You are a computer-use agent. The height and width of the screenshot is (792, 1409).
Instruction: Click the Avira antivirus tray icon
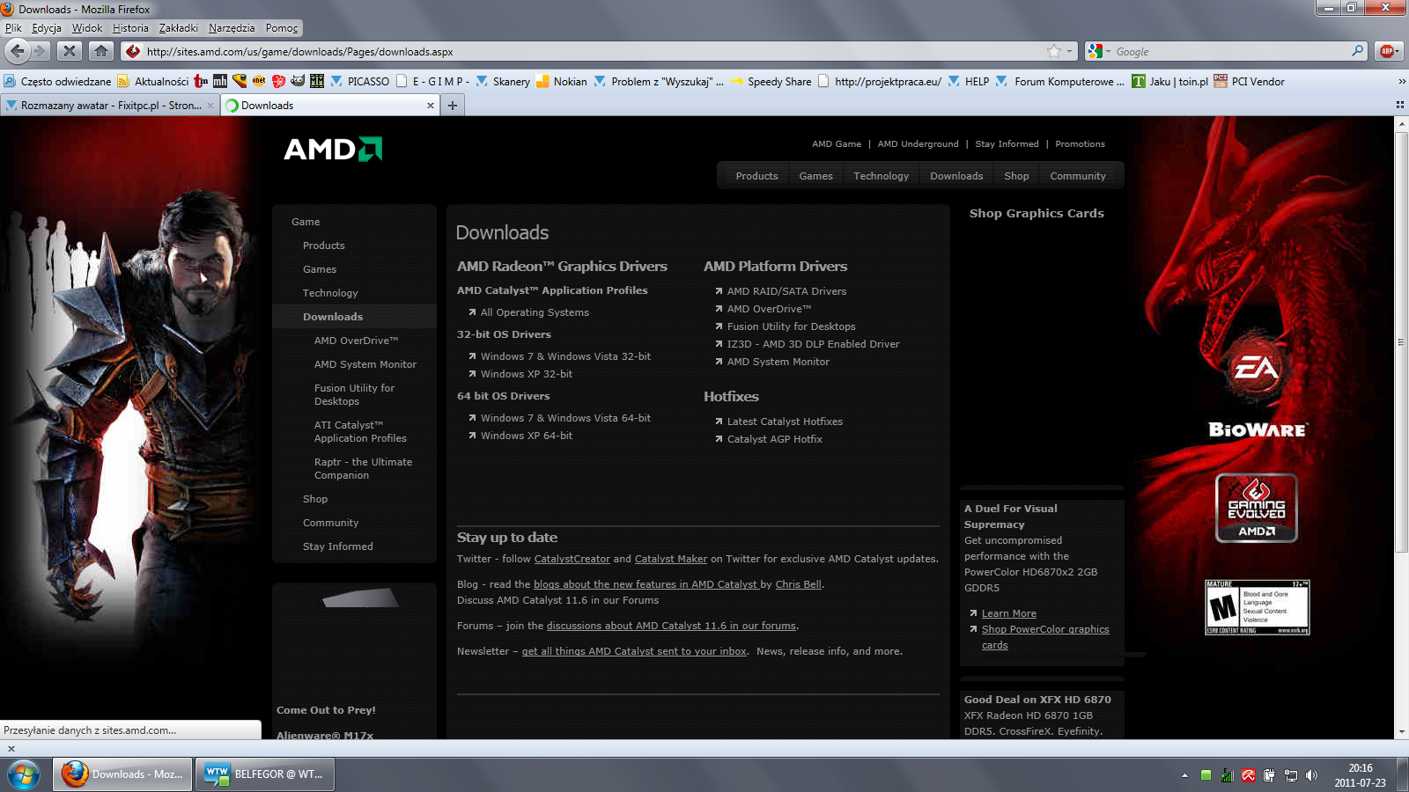point(1248,775)
